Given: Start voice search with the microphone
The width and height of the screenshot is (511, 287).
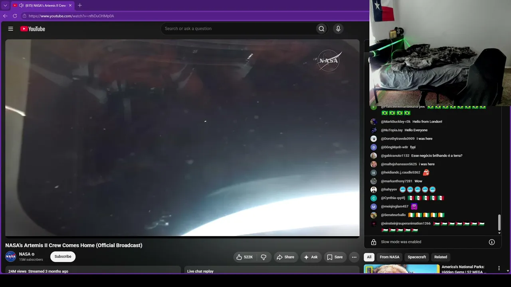Looking at the screenshot, I should [x=338, y=29].
